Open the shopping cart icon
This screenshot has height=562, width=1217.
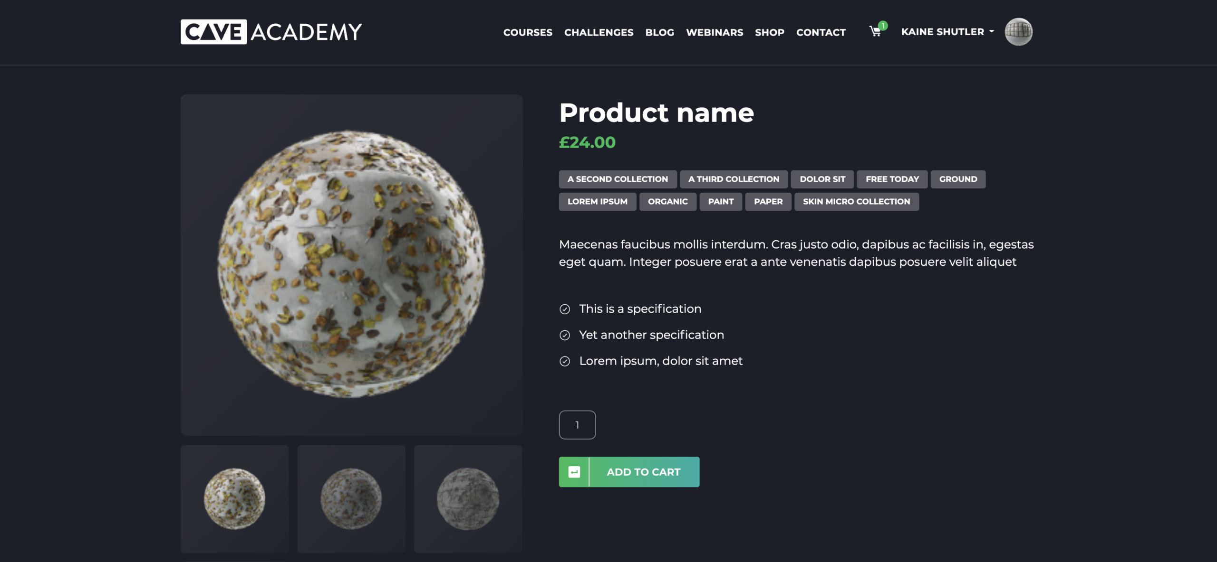point(875,32)
